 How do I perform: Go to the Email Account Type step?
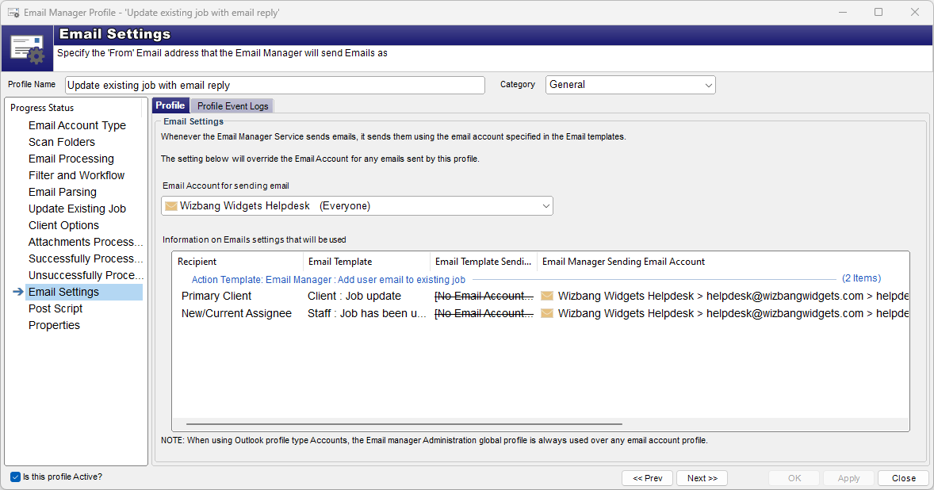(78, 125)
